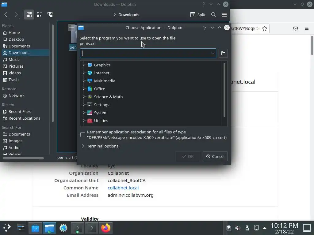Open the clipboard tray icon
This screenshot has height=235, width=314.
tap(228, 228)
